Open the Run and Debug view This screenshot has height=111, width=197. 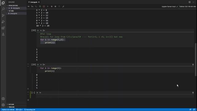coord(3,22)
